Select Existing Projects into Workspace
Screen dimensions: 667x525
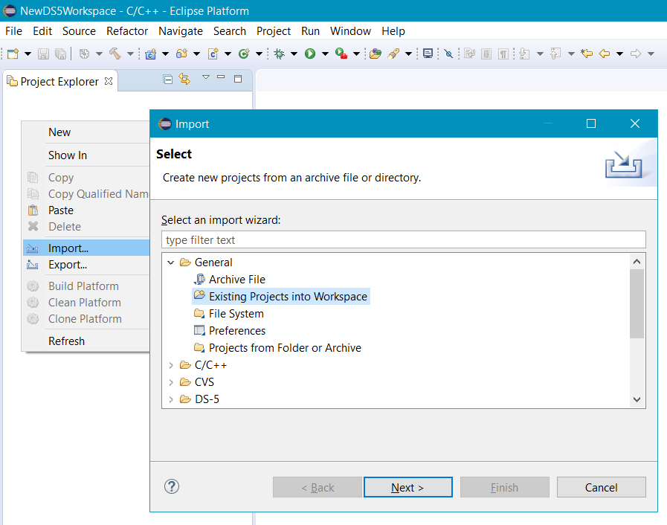[x=281, y=297]
